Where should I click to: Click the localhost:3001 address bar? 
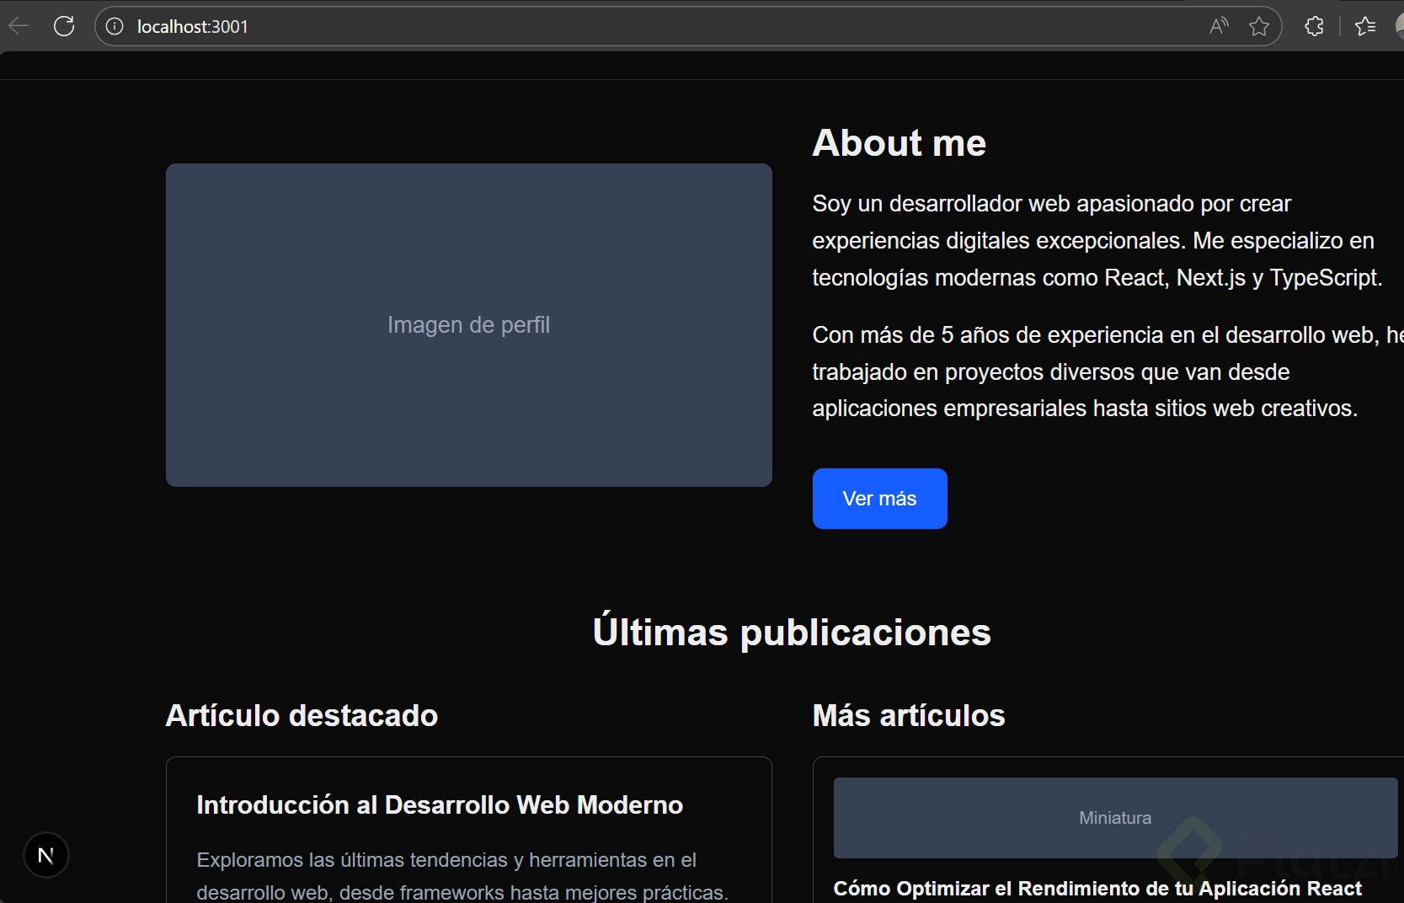[x=688, y=26]
